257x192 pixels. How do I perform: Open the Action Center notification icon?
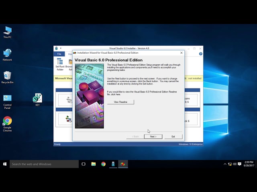coord(239,164)
